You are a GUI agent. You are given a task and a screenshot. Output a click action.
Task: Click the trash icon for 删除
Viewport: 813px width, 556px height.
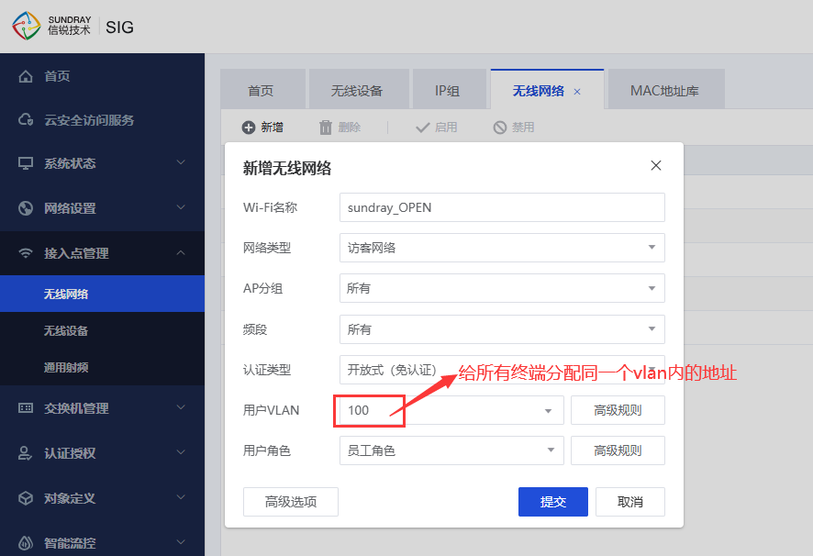[x=326, y=127]
